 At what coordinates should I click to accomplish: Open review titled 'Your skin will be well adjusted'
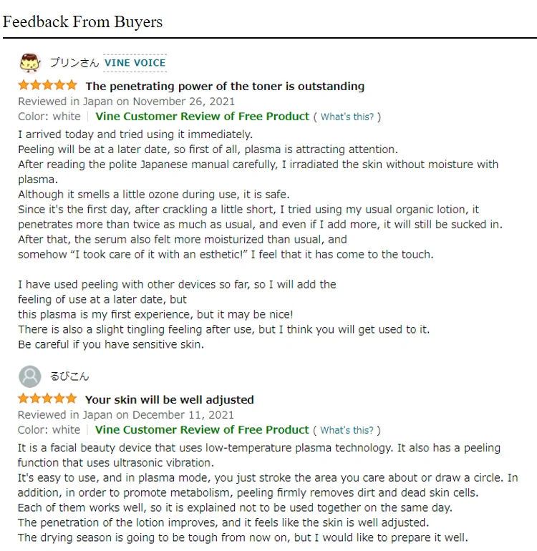(x=169, y=400)
